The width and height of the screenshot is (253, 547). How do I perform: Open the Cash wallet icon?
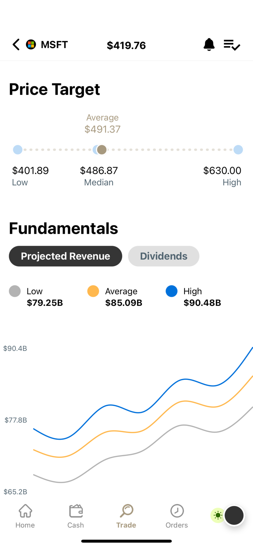(76, 516)
